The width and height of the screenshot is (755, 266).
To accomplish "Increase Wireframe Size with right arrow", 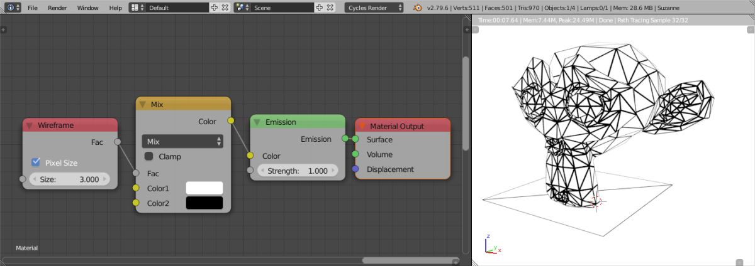I will tap(104, 179).
